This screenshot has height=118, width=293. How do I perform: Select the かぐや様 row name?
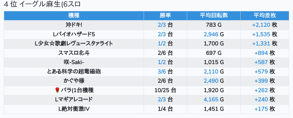(74, 81)
